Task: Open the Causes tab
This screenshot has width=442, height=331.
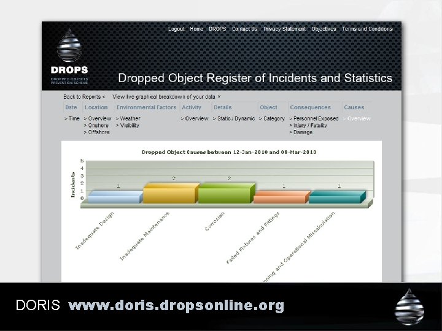Action: (354, 107)
